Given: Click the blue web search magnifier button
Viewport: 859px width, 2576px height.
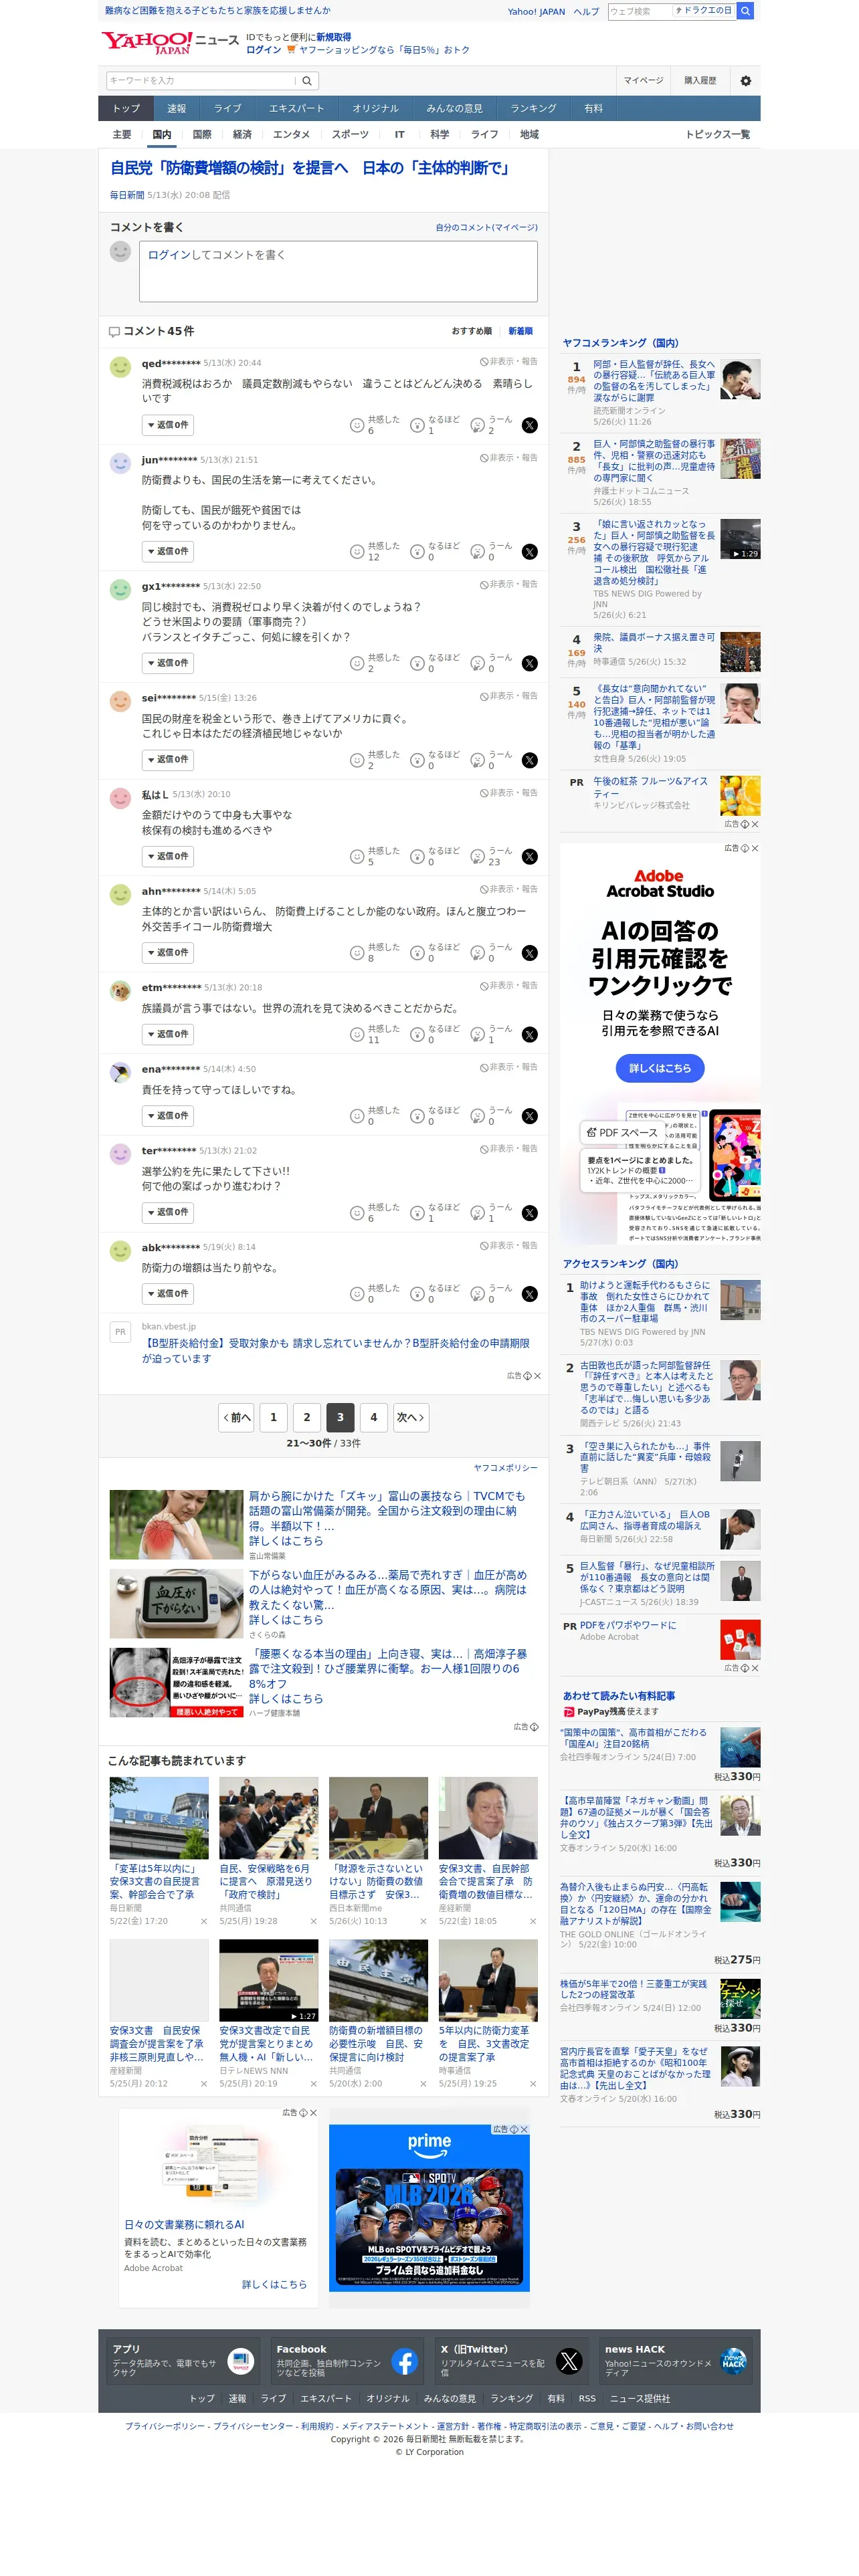Looking at the screenshot, I should coord(745,11).
